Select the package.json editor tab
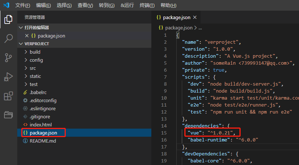299x165 pixels. coord(176,17)
